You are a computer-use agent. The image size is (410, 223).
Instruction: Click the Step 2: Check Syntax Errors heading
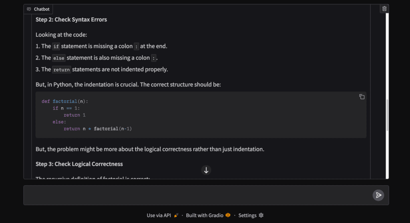point(71,20)
